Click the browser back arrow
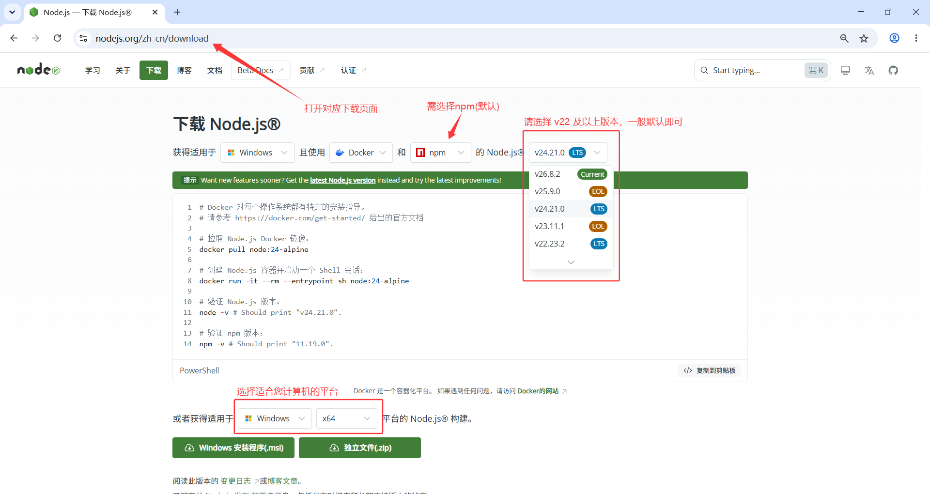Screen dimensions: 930x494 coord(14,38)
